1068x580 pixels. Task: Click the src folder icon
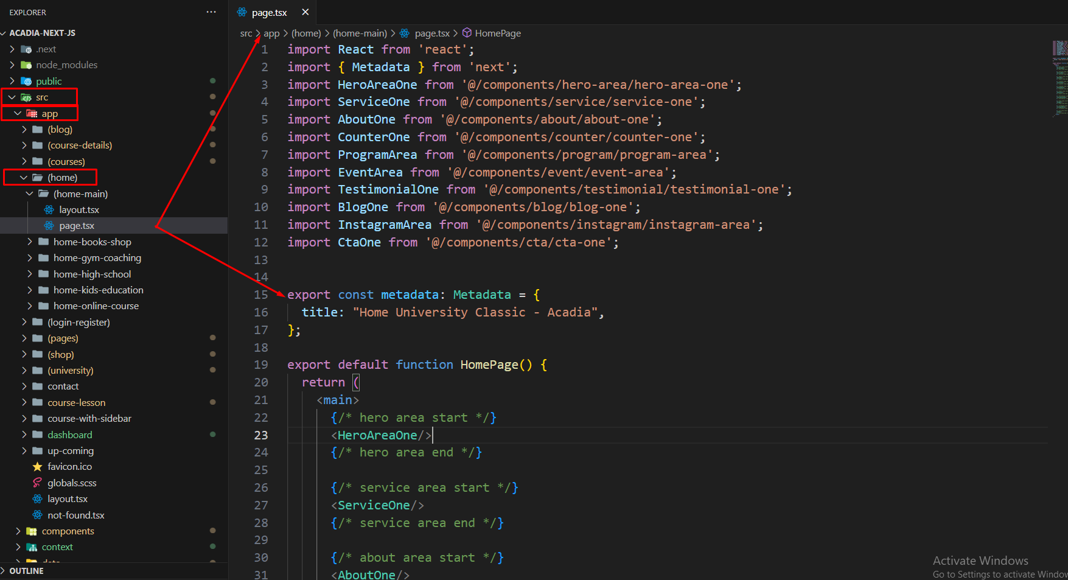click(x=26, y=97)
